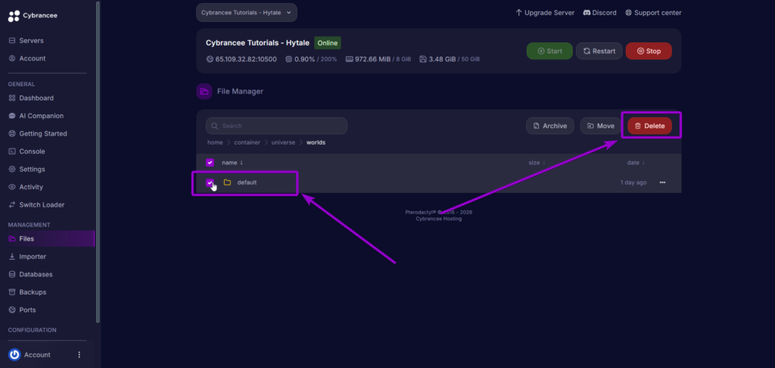Open the account kebab menu in sidebar footer
The height and width of the screenshot is (368, 775).
click(79, 354)
